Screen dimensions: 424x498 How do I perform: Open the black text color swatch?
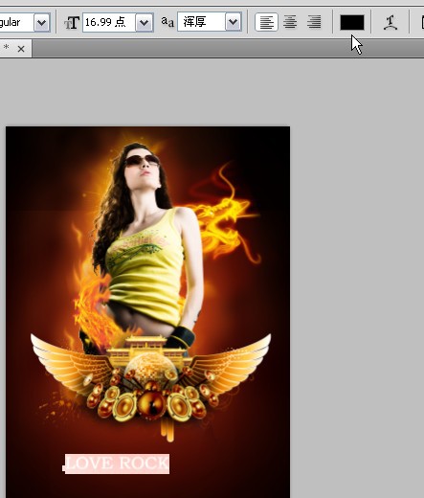352,23
